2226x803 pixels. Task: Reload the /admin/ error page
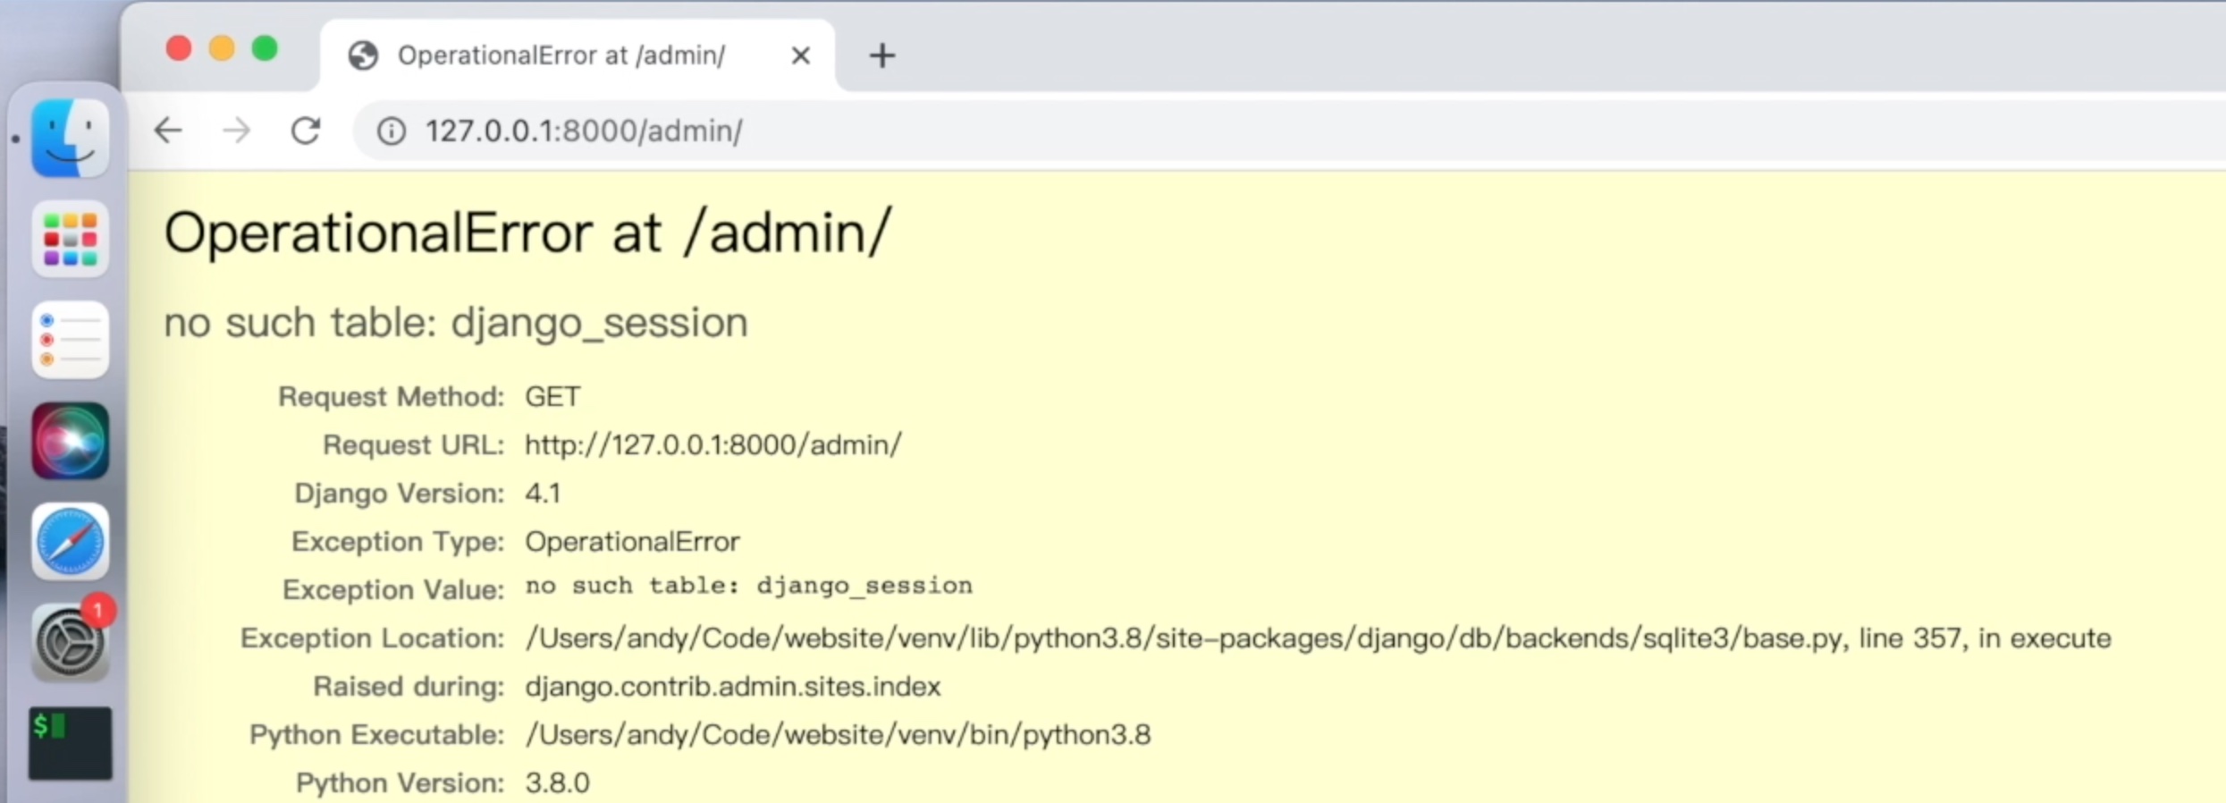pyautogui.click(x=306, y=131)
